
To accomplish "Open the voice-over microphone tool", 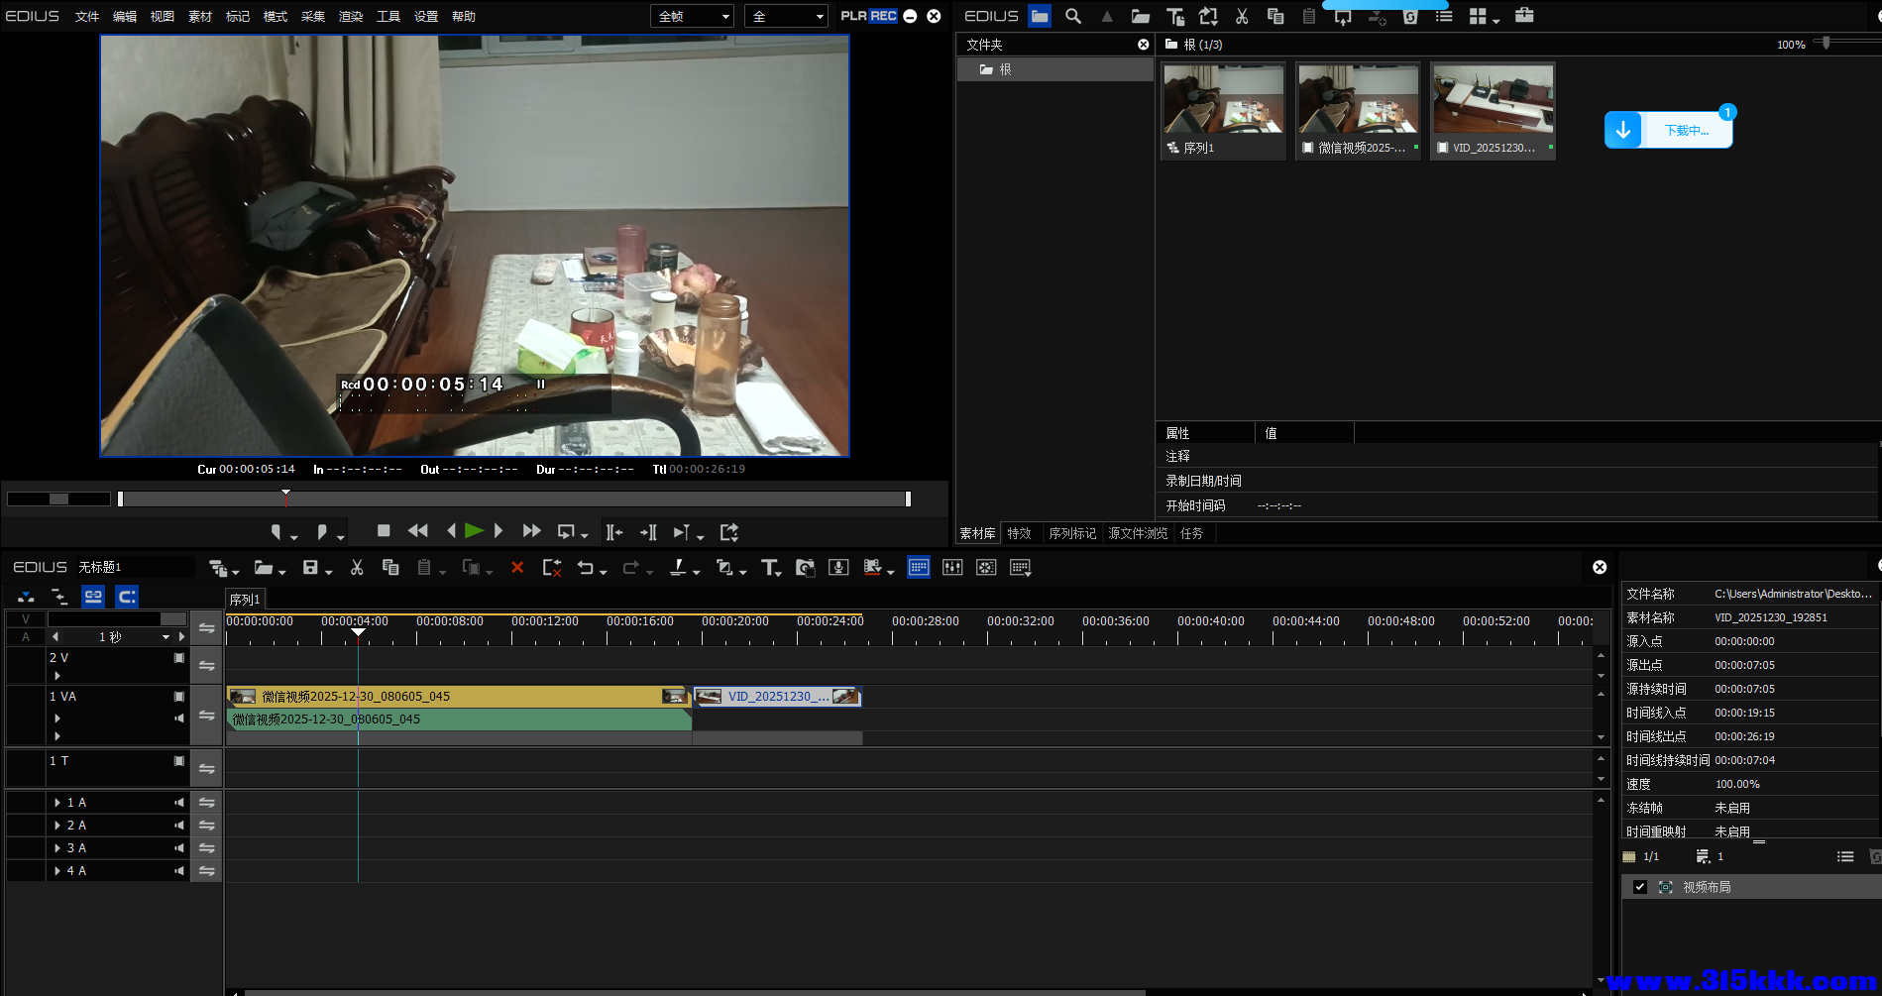I will tap(838, 568).
